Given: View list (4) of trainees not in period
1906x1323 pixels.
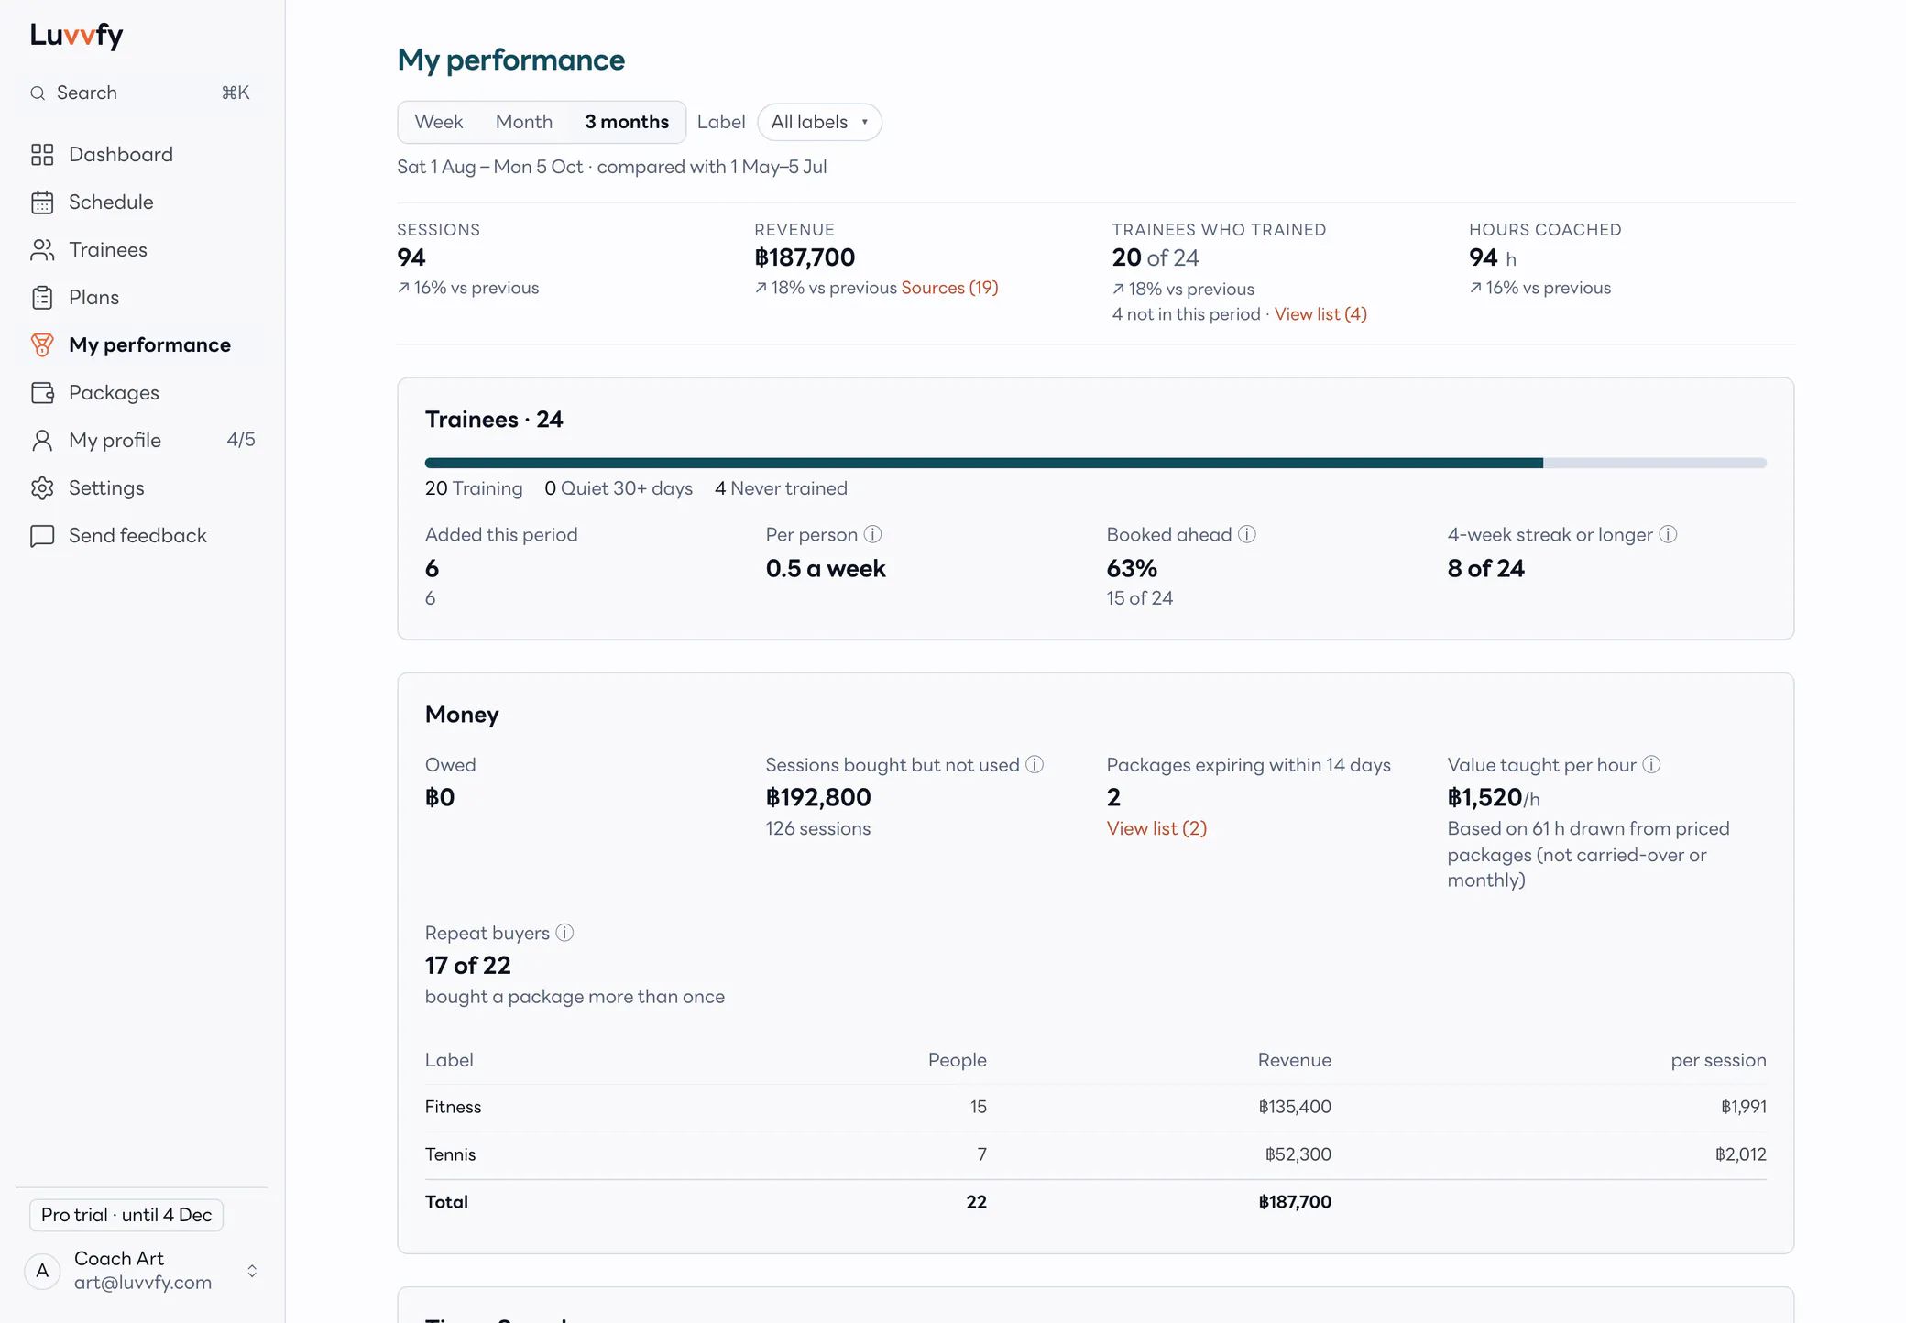Looking at the screenshot, I should tap(1320, 314).
